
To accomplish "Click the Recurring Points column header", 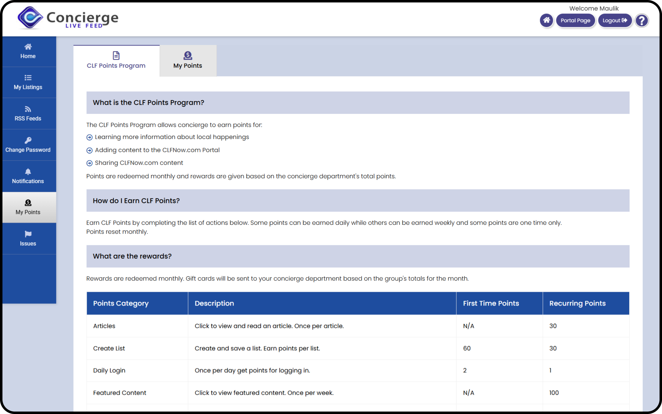I will (586, 303).
